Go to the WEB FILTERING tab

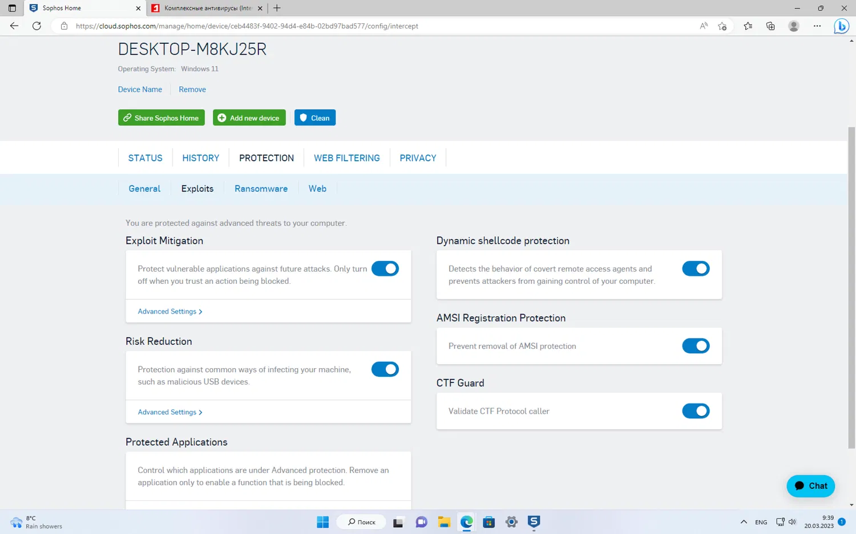click(x=347, y=158)
